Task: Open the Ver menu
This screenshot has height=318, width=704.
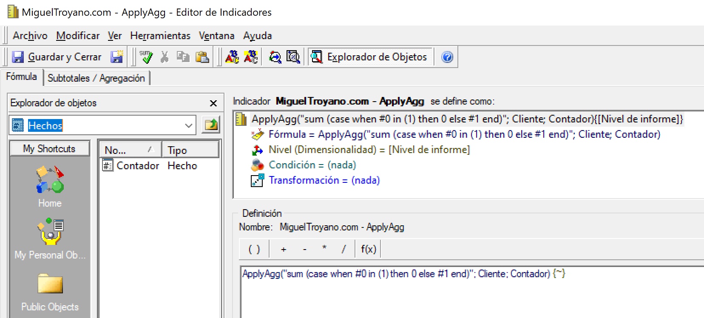Action: point(115,36)
